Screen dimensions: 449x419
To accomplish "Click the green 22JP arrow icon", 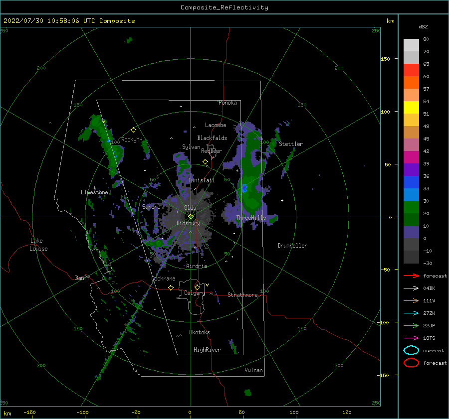I will (411, 325).
